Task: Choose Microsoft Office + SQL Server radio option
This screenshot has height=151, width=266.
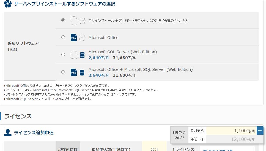Action: click(x=63, y=72)
